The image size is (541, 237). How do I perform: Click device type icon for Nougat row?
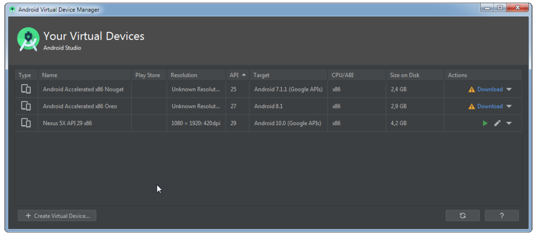26,89
